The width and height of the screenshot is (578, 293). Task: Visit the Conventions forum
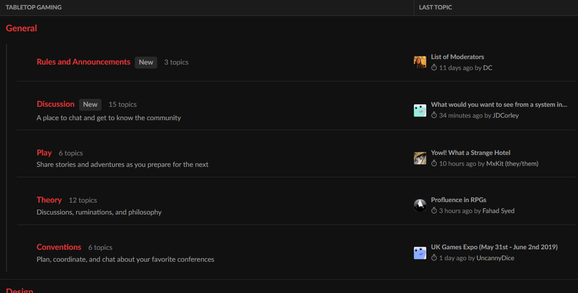(59, 247)
